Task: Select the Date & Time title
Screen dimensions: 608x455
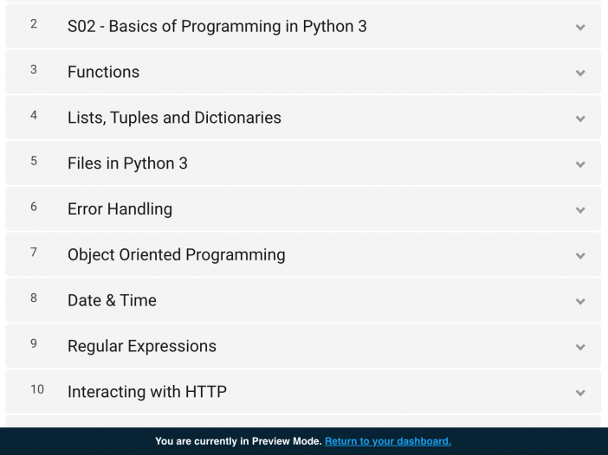Action: (112, 300)
